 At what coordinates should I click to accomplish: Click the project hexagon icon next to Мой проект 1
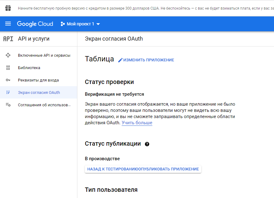click(63, 24)
